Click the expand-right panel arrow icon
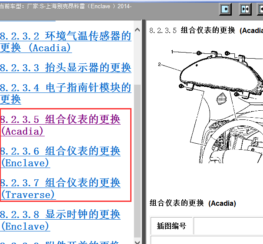This screenshot has width=263, height=244. tap(225, 9)
